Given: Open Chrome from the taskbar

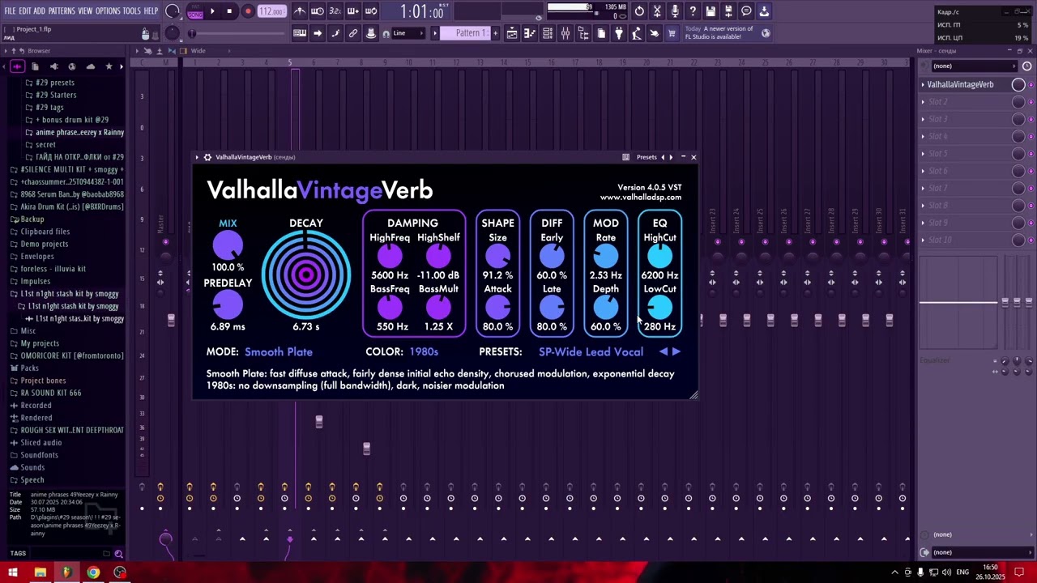Looking at the screenshot, I should pyautogui.click(x=93, y=572).
